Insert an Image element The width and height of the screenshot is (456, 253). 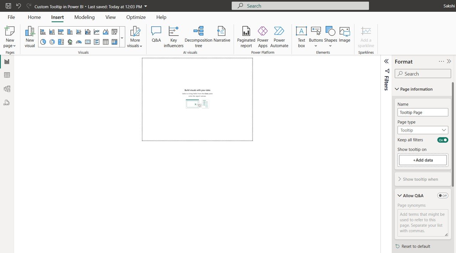tap(344, 35)
